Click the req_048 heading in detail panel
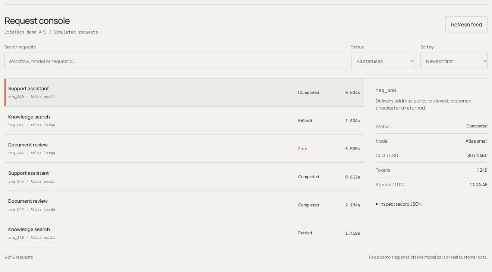This screenshot has height=272, width=492. (386, 91)
